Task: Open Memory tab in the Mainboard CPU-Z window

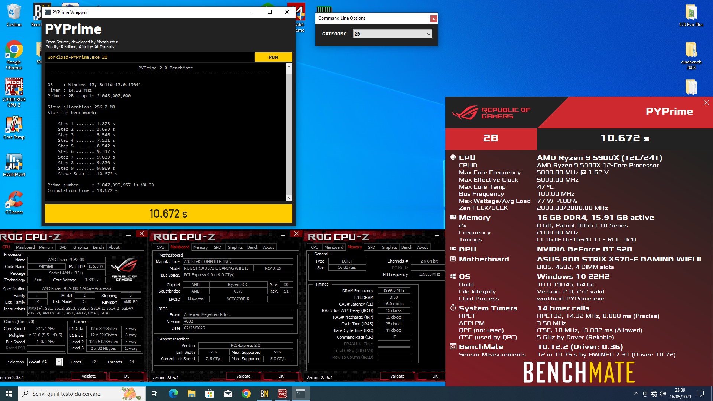Action: pos(201,247)
